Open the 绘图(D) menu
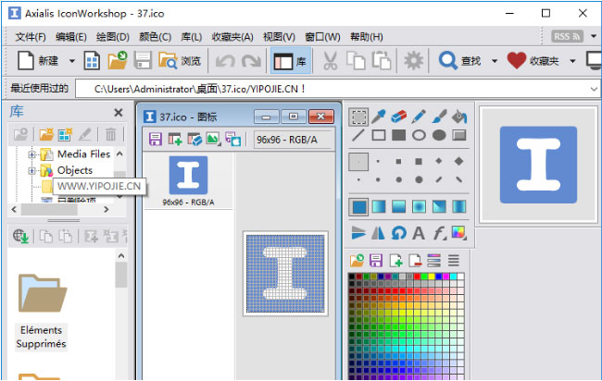The image size is (602, 381). [112, 37]
